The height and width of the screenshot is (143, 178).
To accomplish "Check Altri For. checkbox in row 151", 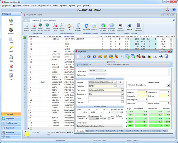I will (171, 46).
